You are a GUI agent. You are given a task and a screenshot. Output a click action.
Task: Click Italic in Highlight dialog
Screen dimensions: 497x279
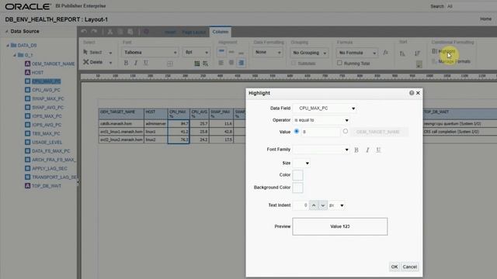(x=367, y=150)
